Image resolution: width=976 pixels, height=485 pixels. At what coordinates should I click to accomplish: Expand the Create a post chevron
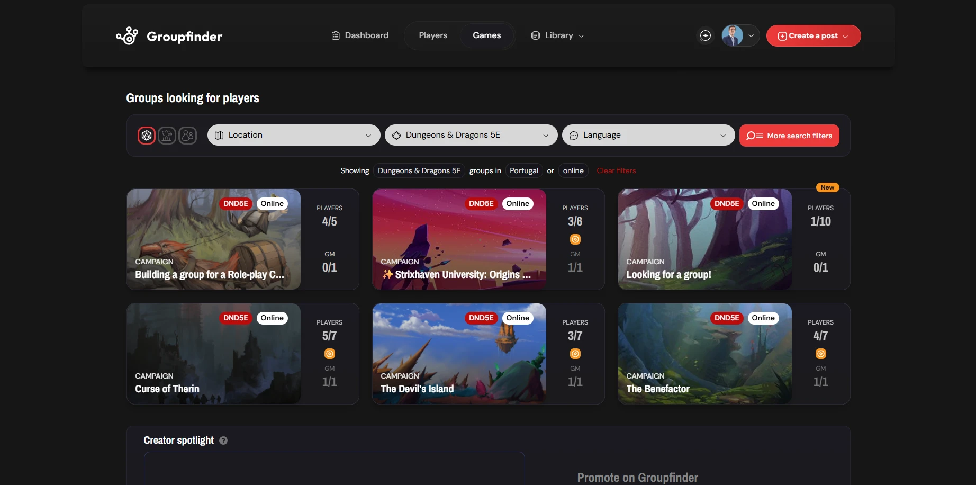pos(845,37)
